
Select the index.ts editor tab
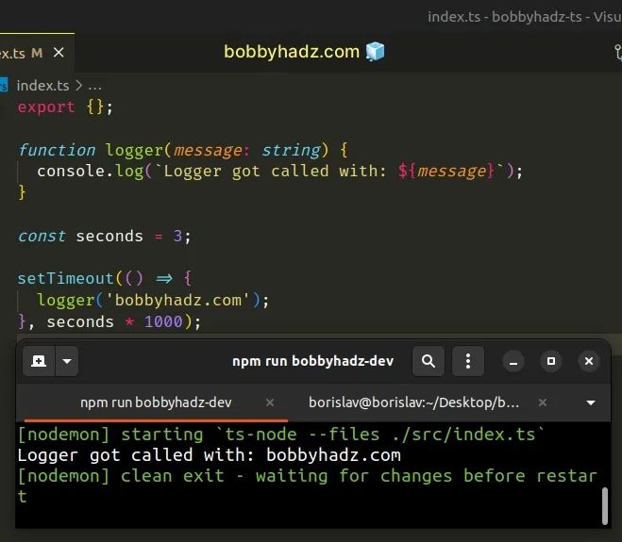point(37,53)
